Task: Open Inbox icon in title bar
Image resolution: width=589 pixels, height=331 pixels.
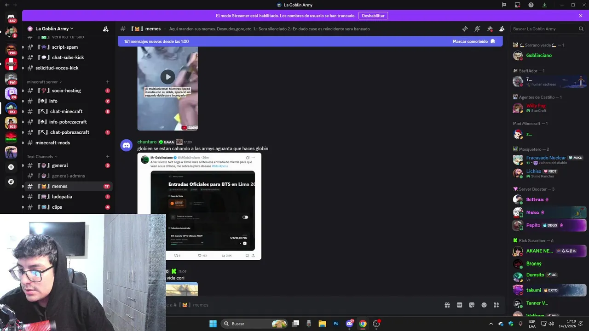Action: click(518, 5)
